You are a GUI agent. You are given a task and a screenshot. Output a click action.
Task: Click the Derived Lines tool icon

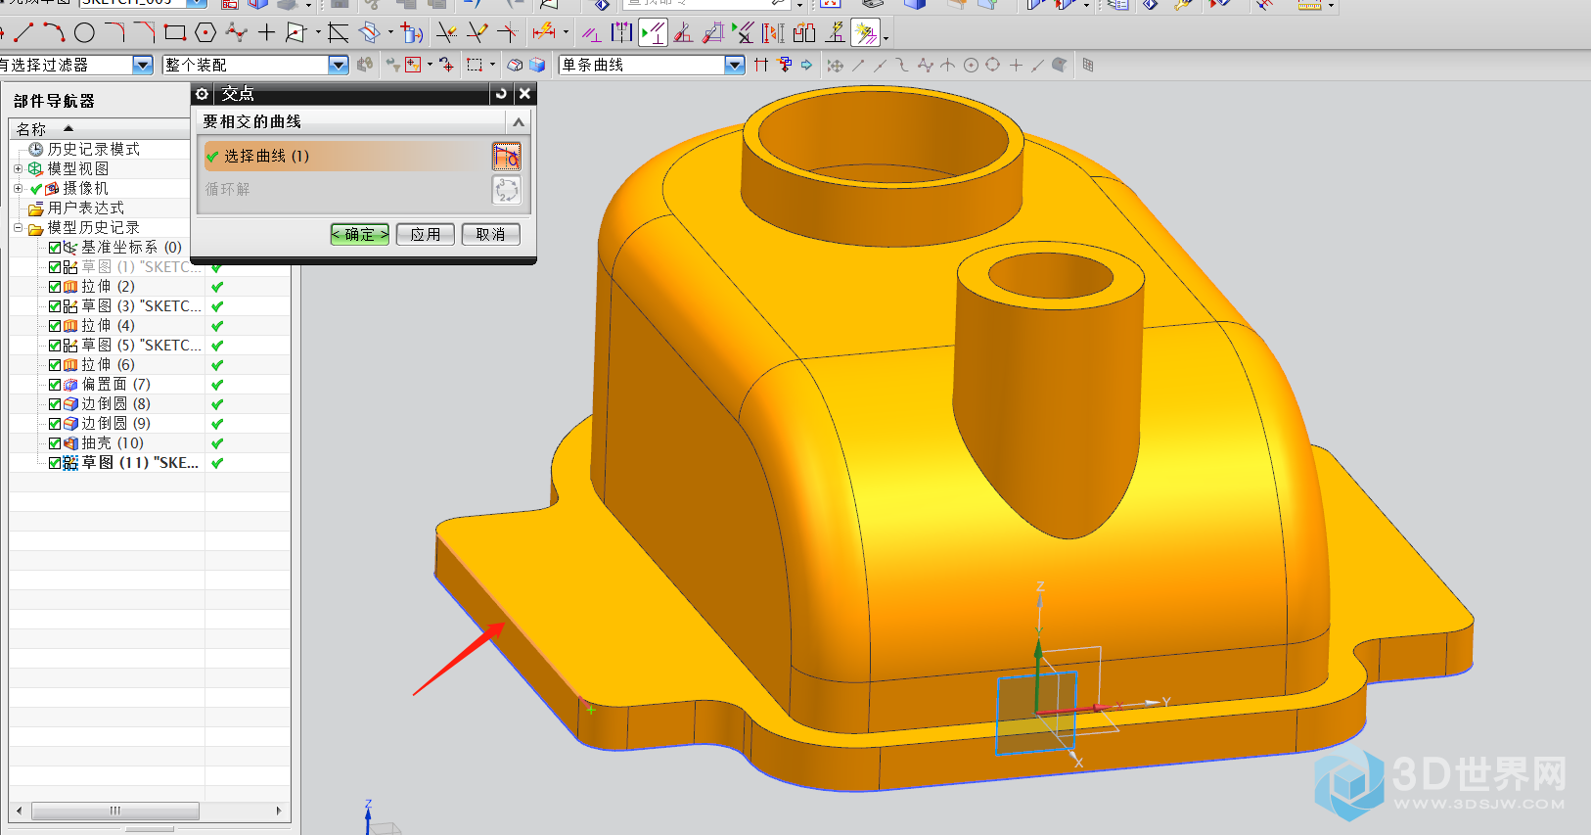[338, 33]
